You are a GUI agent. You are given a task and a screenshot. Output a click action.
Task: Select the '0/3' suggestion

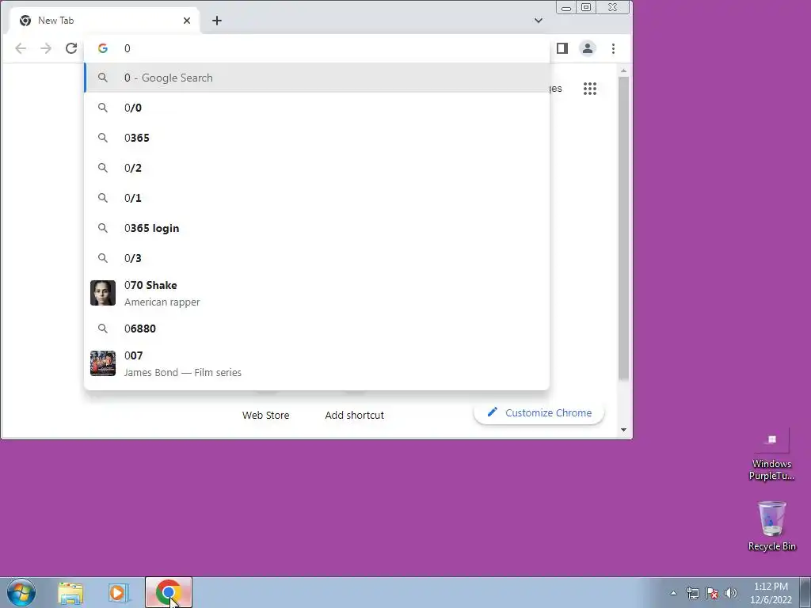[317, 258]
